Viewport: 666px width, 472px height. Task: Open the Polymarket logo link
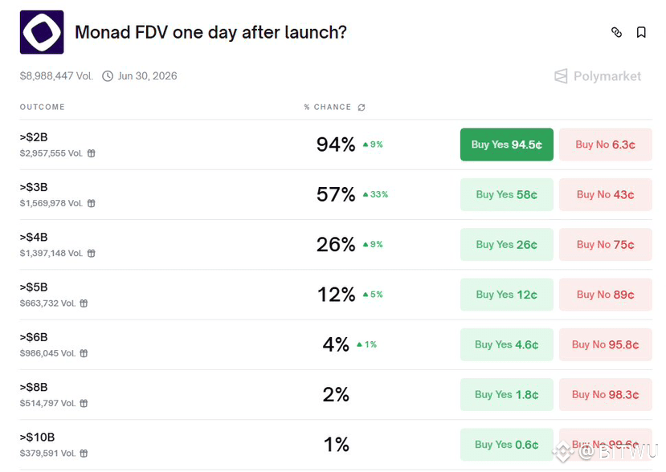tap(598, 76)
